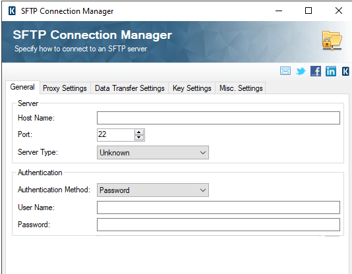Image resolution: width=352 pixels, height=274 pixels.
Task: Expand the Server Type dropdown
Action: pos(153,153)
